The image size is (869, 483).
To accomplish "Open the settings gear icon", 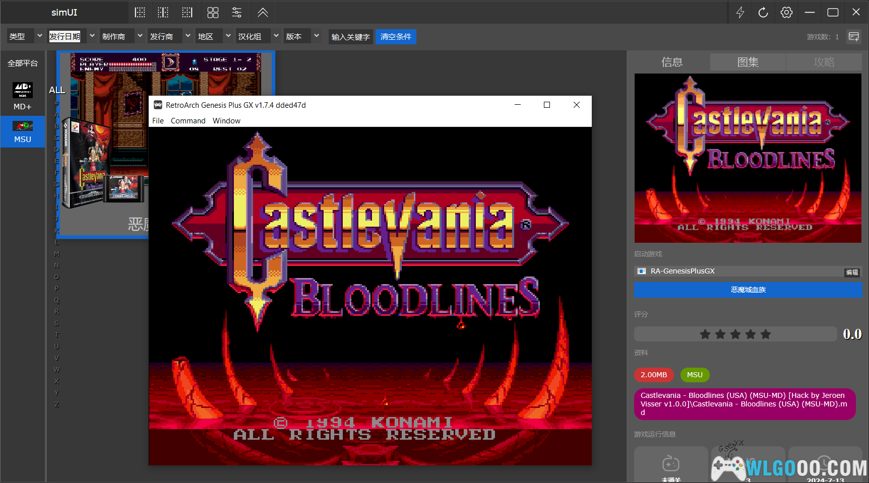I will pos(786,13).
